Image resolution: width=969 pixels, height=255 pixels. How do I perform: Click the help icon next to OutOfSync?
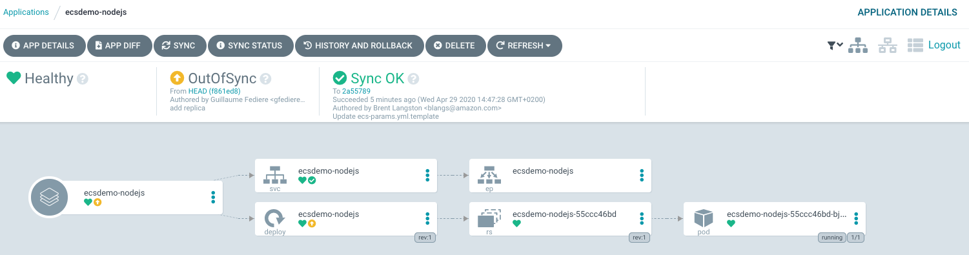[x=265, y=79]
